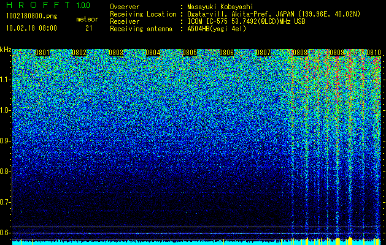Image resolution: width=386 pixels, height=245 pixels.
Task: Click the 0802 time marker label
Action: point(79,53)
